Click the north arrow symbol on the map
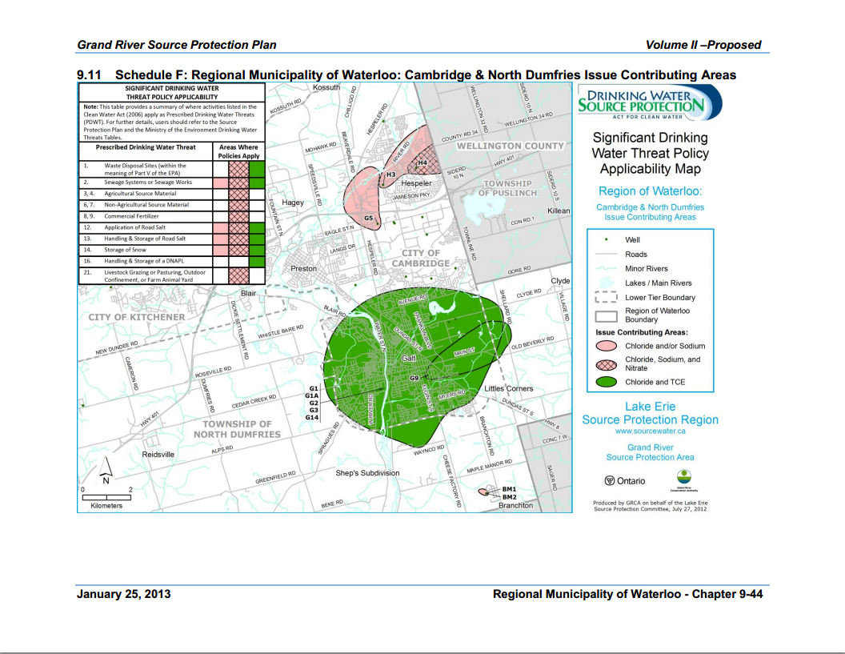Screen dimensions: 845x654 [106, 470]
